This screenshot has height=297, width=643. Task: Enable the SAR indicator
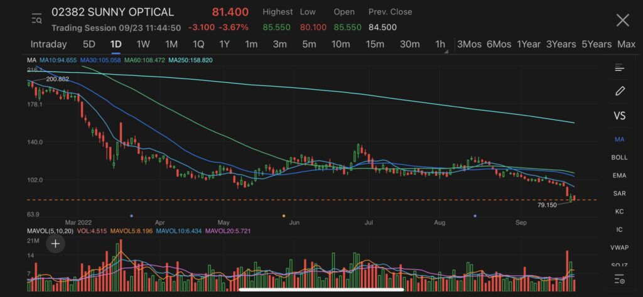pyautogui.click(x=619, y=193)
